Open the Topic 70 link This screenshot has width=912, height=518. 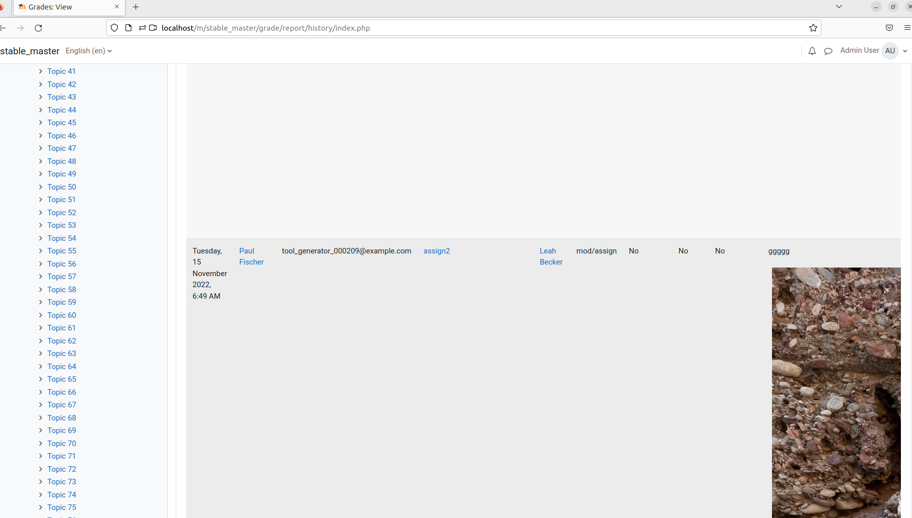(x=62, y=444)
